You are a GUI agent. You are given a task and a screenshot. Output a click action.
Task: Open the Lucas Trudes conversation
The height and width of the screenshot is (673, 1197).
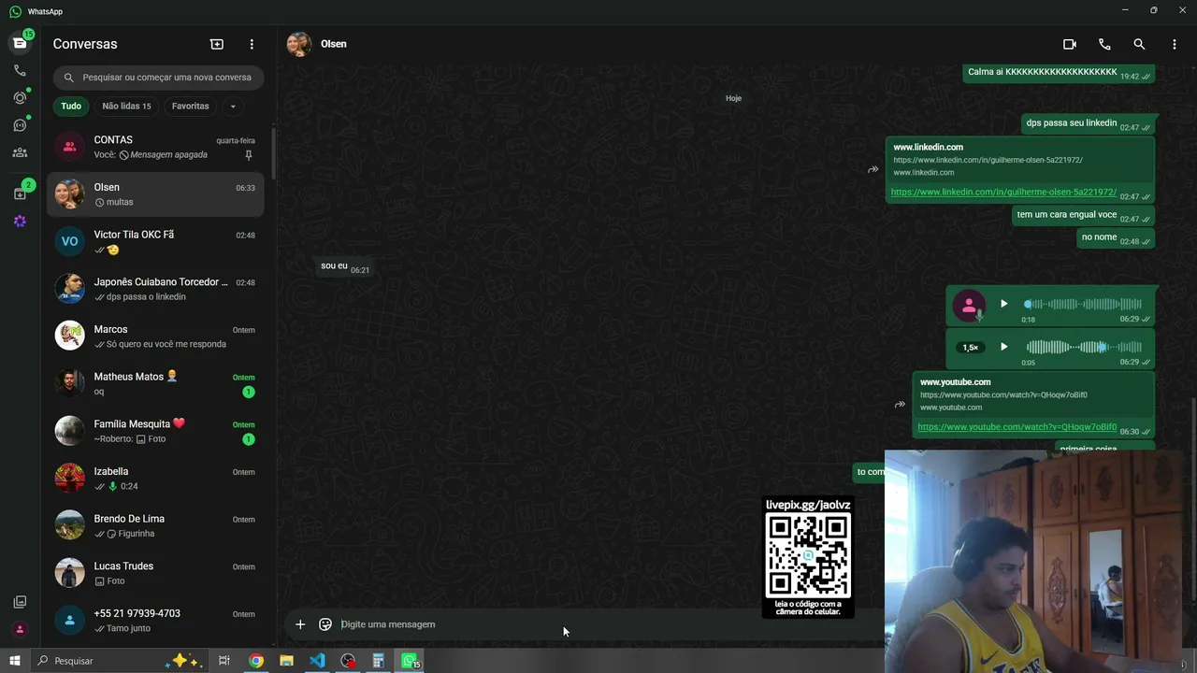155,573
